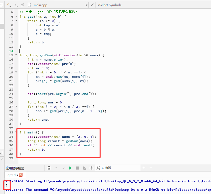Screen dimensions: 211x194
Task: Click the nums initializer {2, 6, 4}
Action: 85,137
